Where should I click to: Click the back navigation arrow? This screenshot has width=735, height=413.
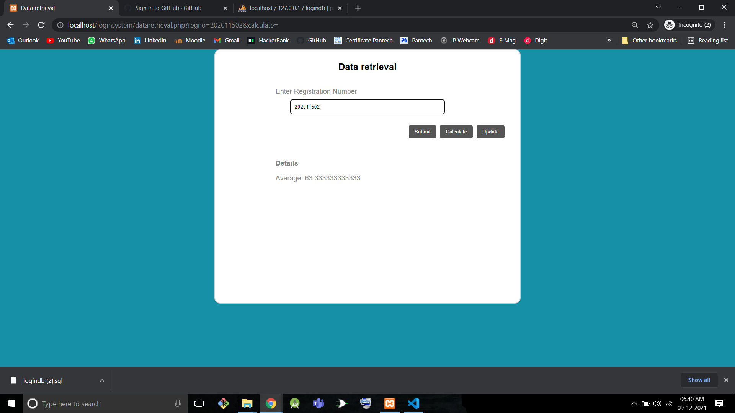tap(10, 25)
